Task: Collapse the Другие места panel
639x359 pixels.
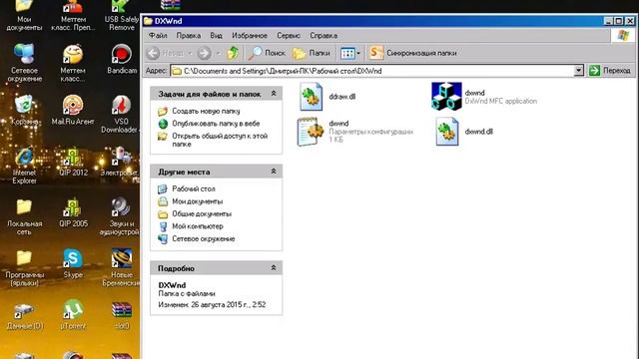Action: [x=274, y=172]
